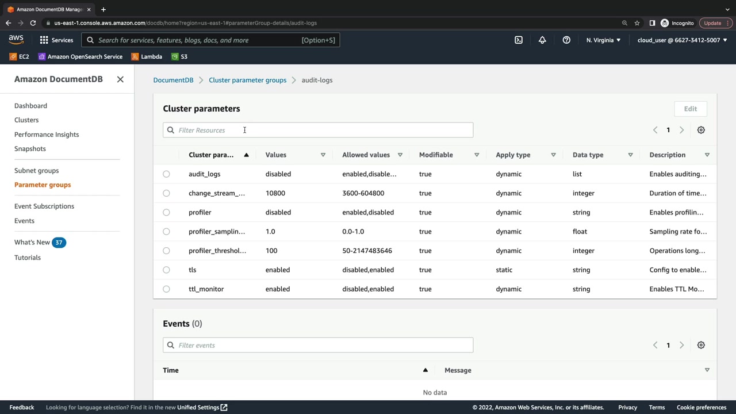Viewport: 736px width, 414px height.
Task: Select the profiler parameter radio button
Action: click(x=166, y=212)
